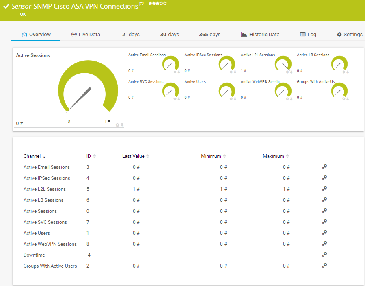Viewport: 365px width, 286px height.
Task: Open settings gear for Active L2L Sessions row
Action: pos(324,189)
